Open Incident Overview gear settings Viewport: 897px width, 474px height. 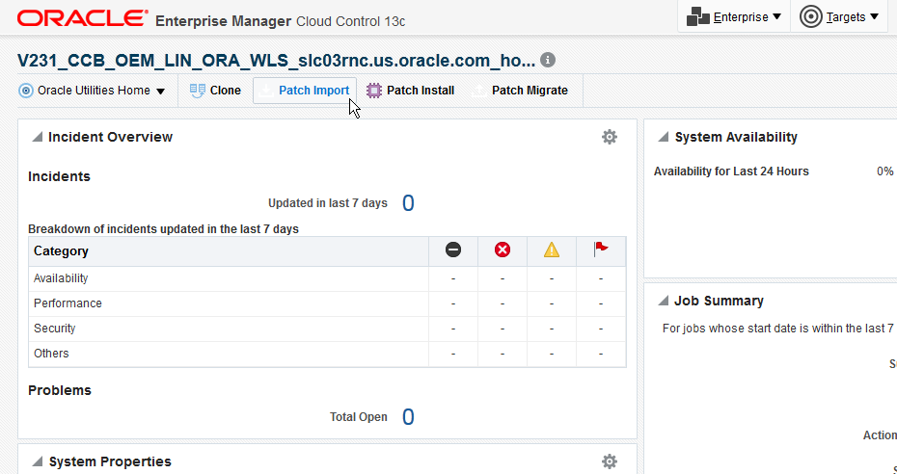(610, 137)
